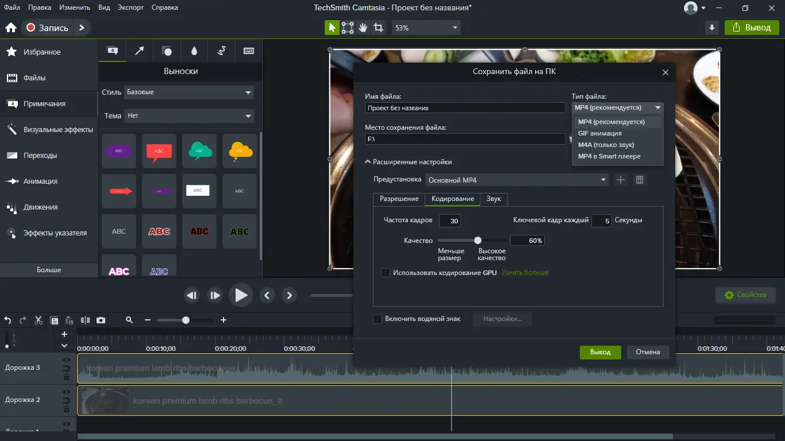Go to Camtasia home screen
Image resolution: width=785 pixels, height=441 pixels.
coord(10,28)
